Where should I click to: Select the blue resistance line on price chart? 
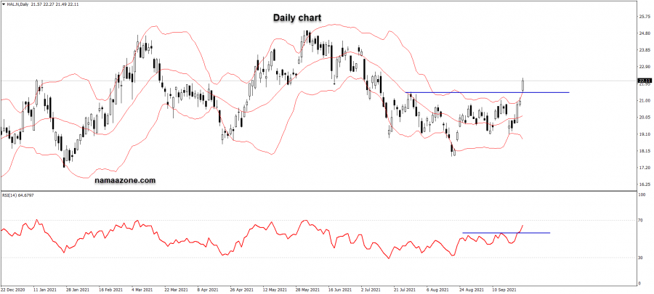tap(487, 92)
